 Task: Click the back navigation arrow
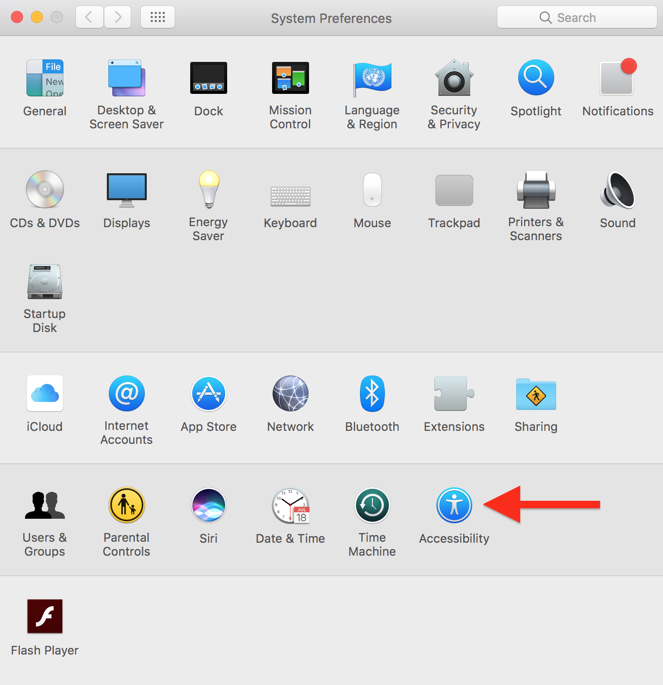[x=89, y=17]
